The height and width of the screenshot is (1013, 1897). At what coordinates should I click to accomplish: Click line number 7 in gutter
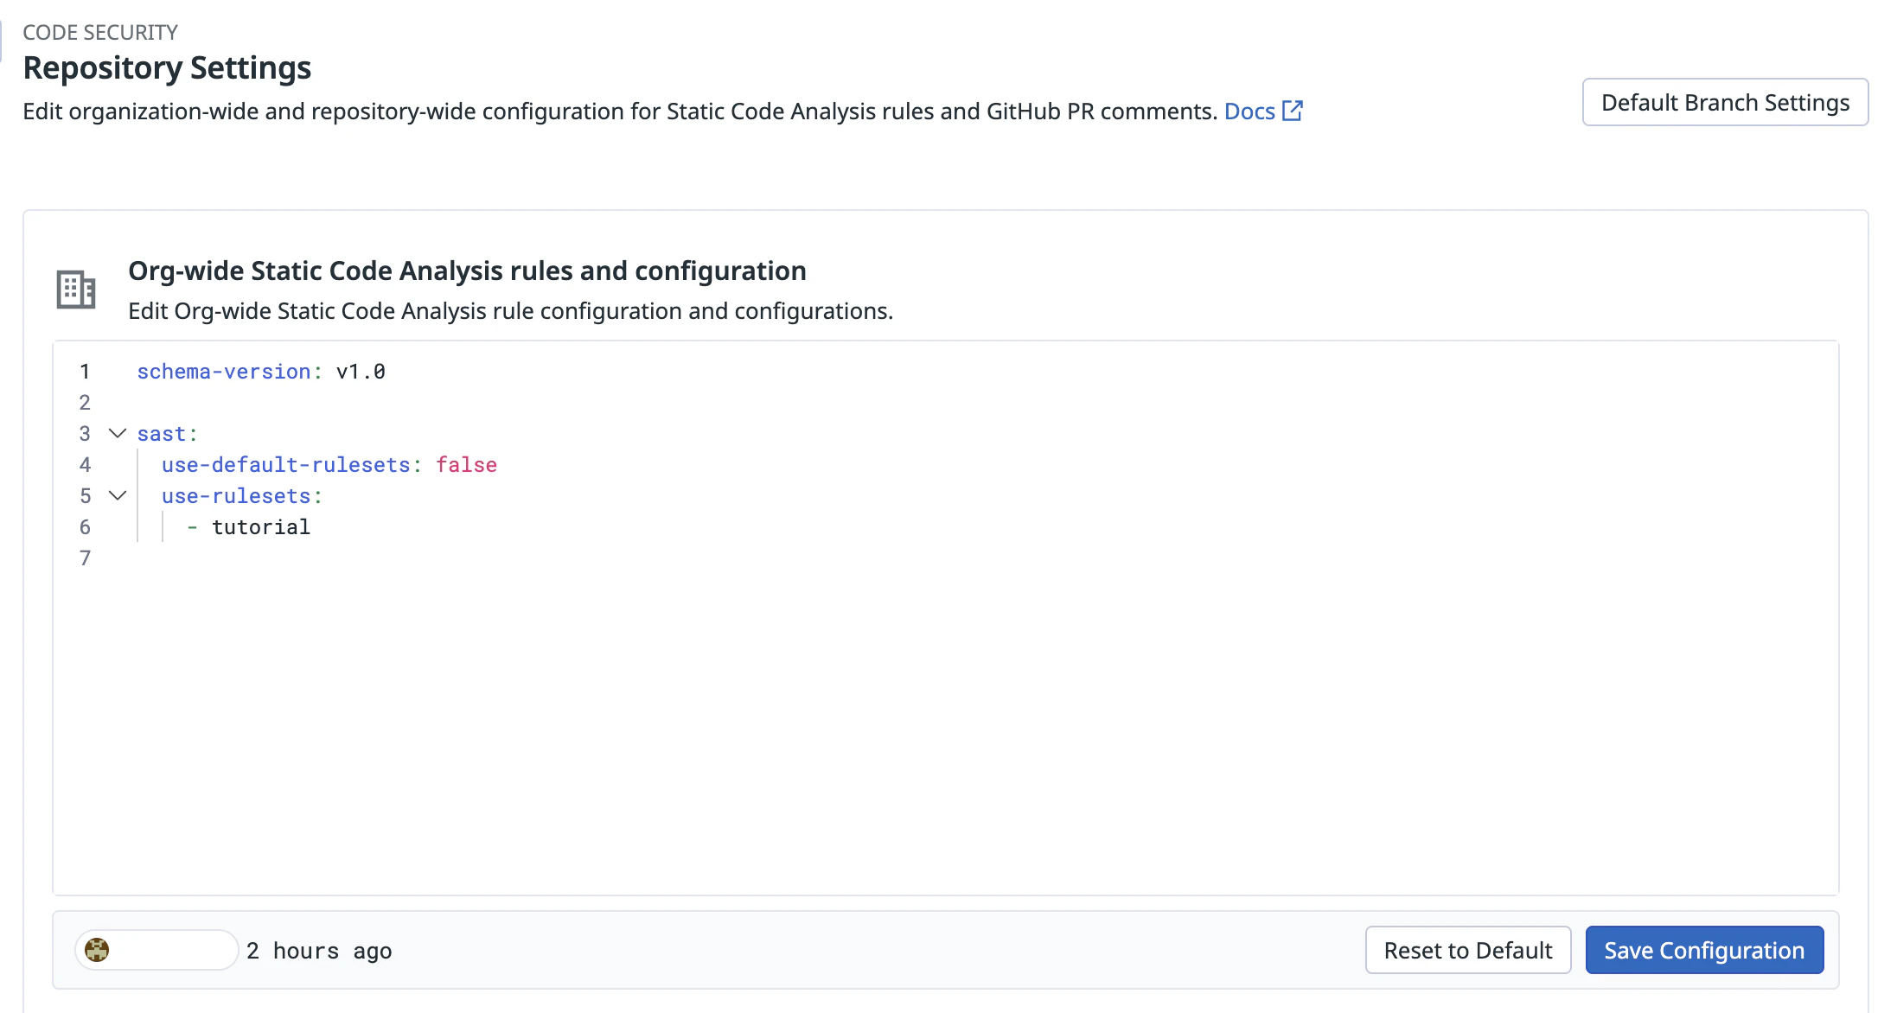(x=85, y=558)
